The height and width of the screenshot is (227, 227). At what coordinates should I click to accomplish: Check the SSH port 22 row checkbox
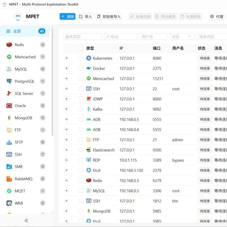pyautogui.click(x=81, y=89)
